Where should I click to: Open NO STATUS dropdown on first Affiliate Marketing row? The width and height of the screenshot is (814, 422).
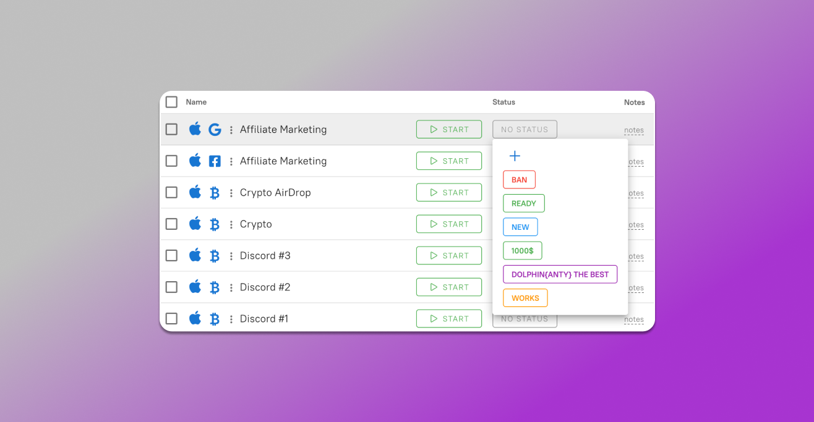525,130
